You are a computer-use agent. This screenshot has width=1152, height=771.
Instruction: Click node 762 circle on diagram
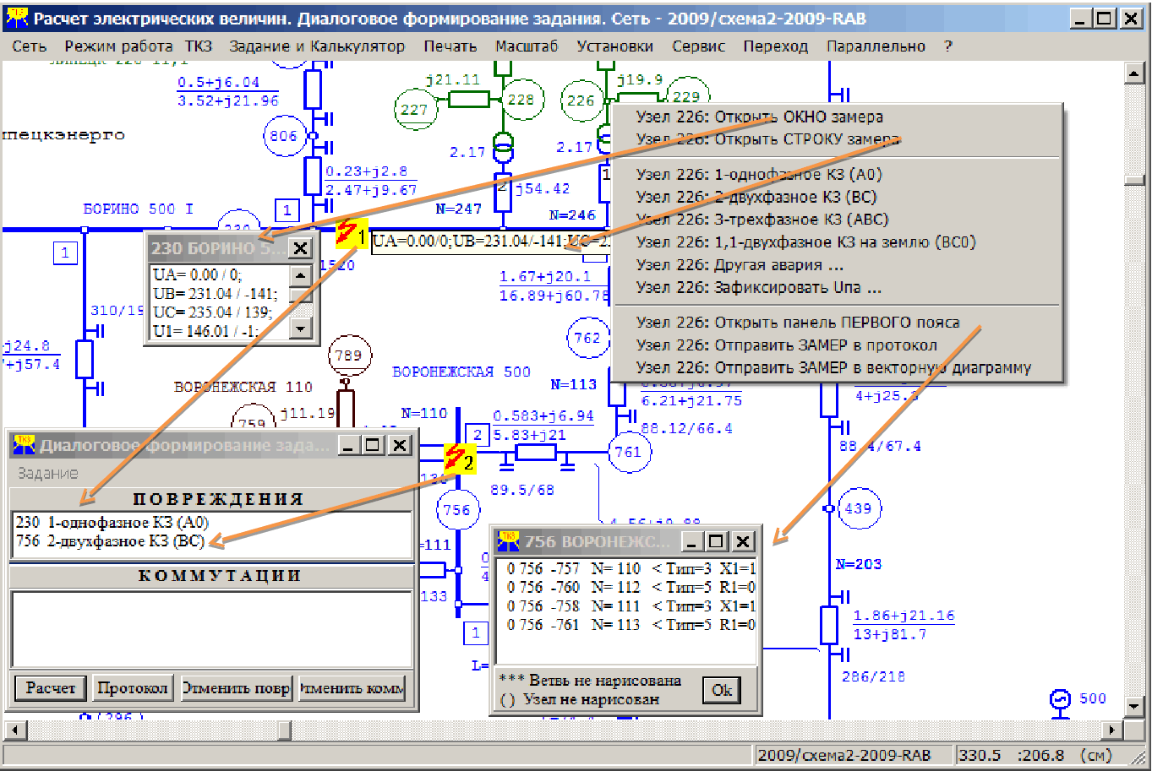[x=587, y=338]
